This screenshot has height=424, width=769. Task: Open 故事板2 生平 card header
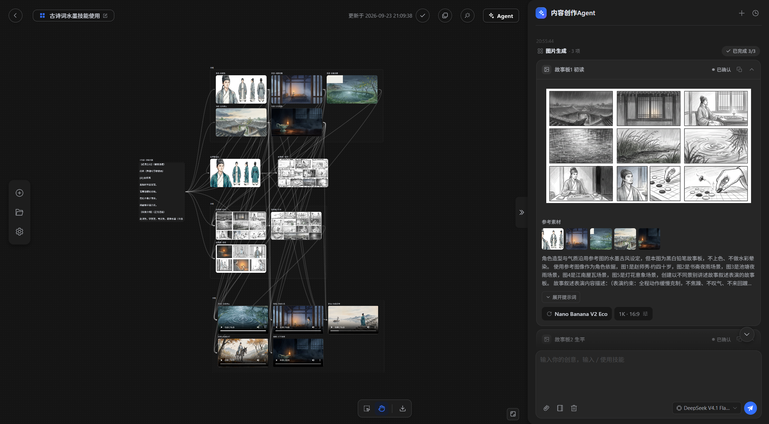point(648,339)
